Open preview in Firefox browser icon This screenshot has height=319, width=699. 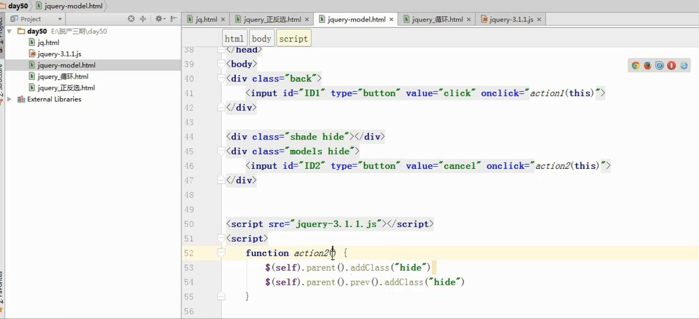point(648,66)
